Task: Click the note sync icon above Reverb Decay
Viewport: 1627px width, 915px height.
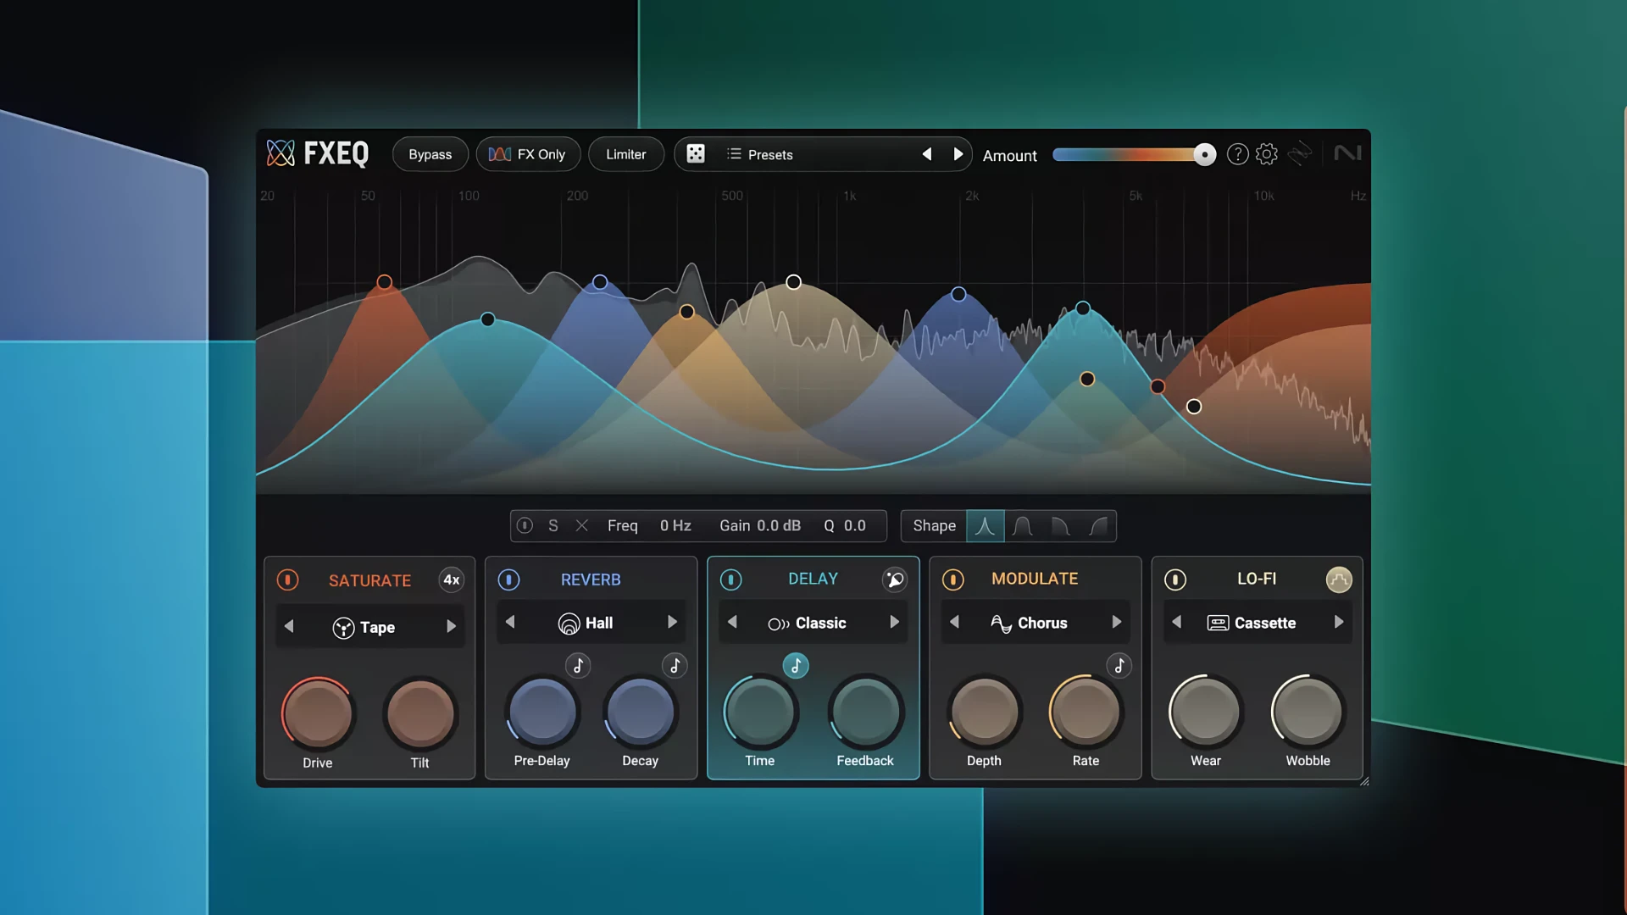Action: [x=675, y=666]
